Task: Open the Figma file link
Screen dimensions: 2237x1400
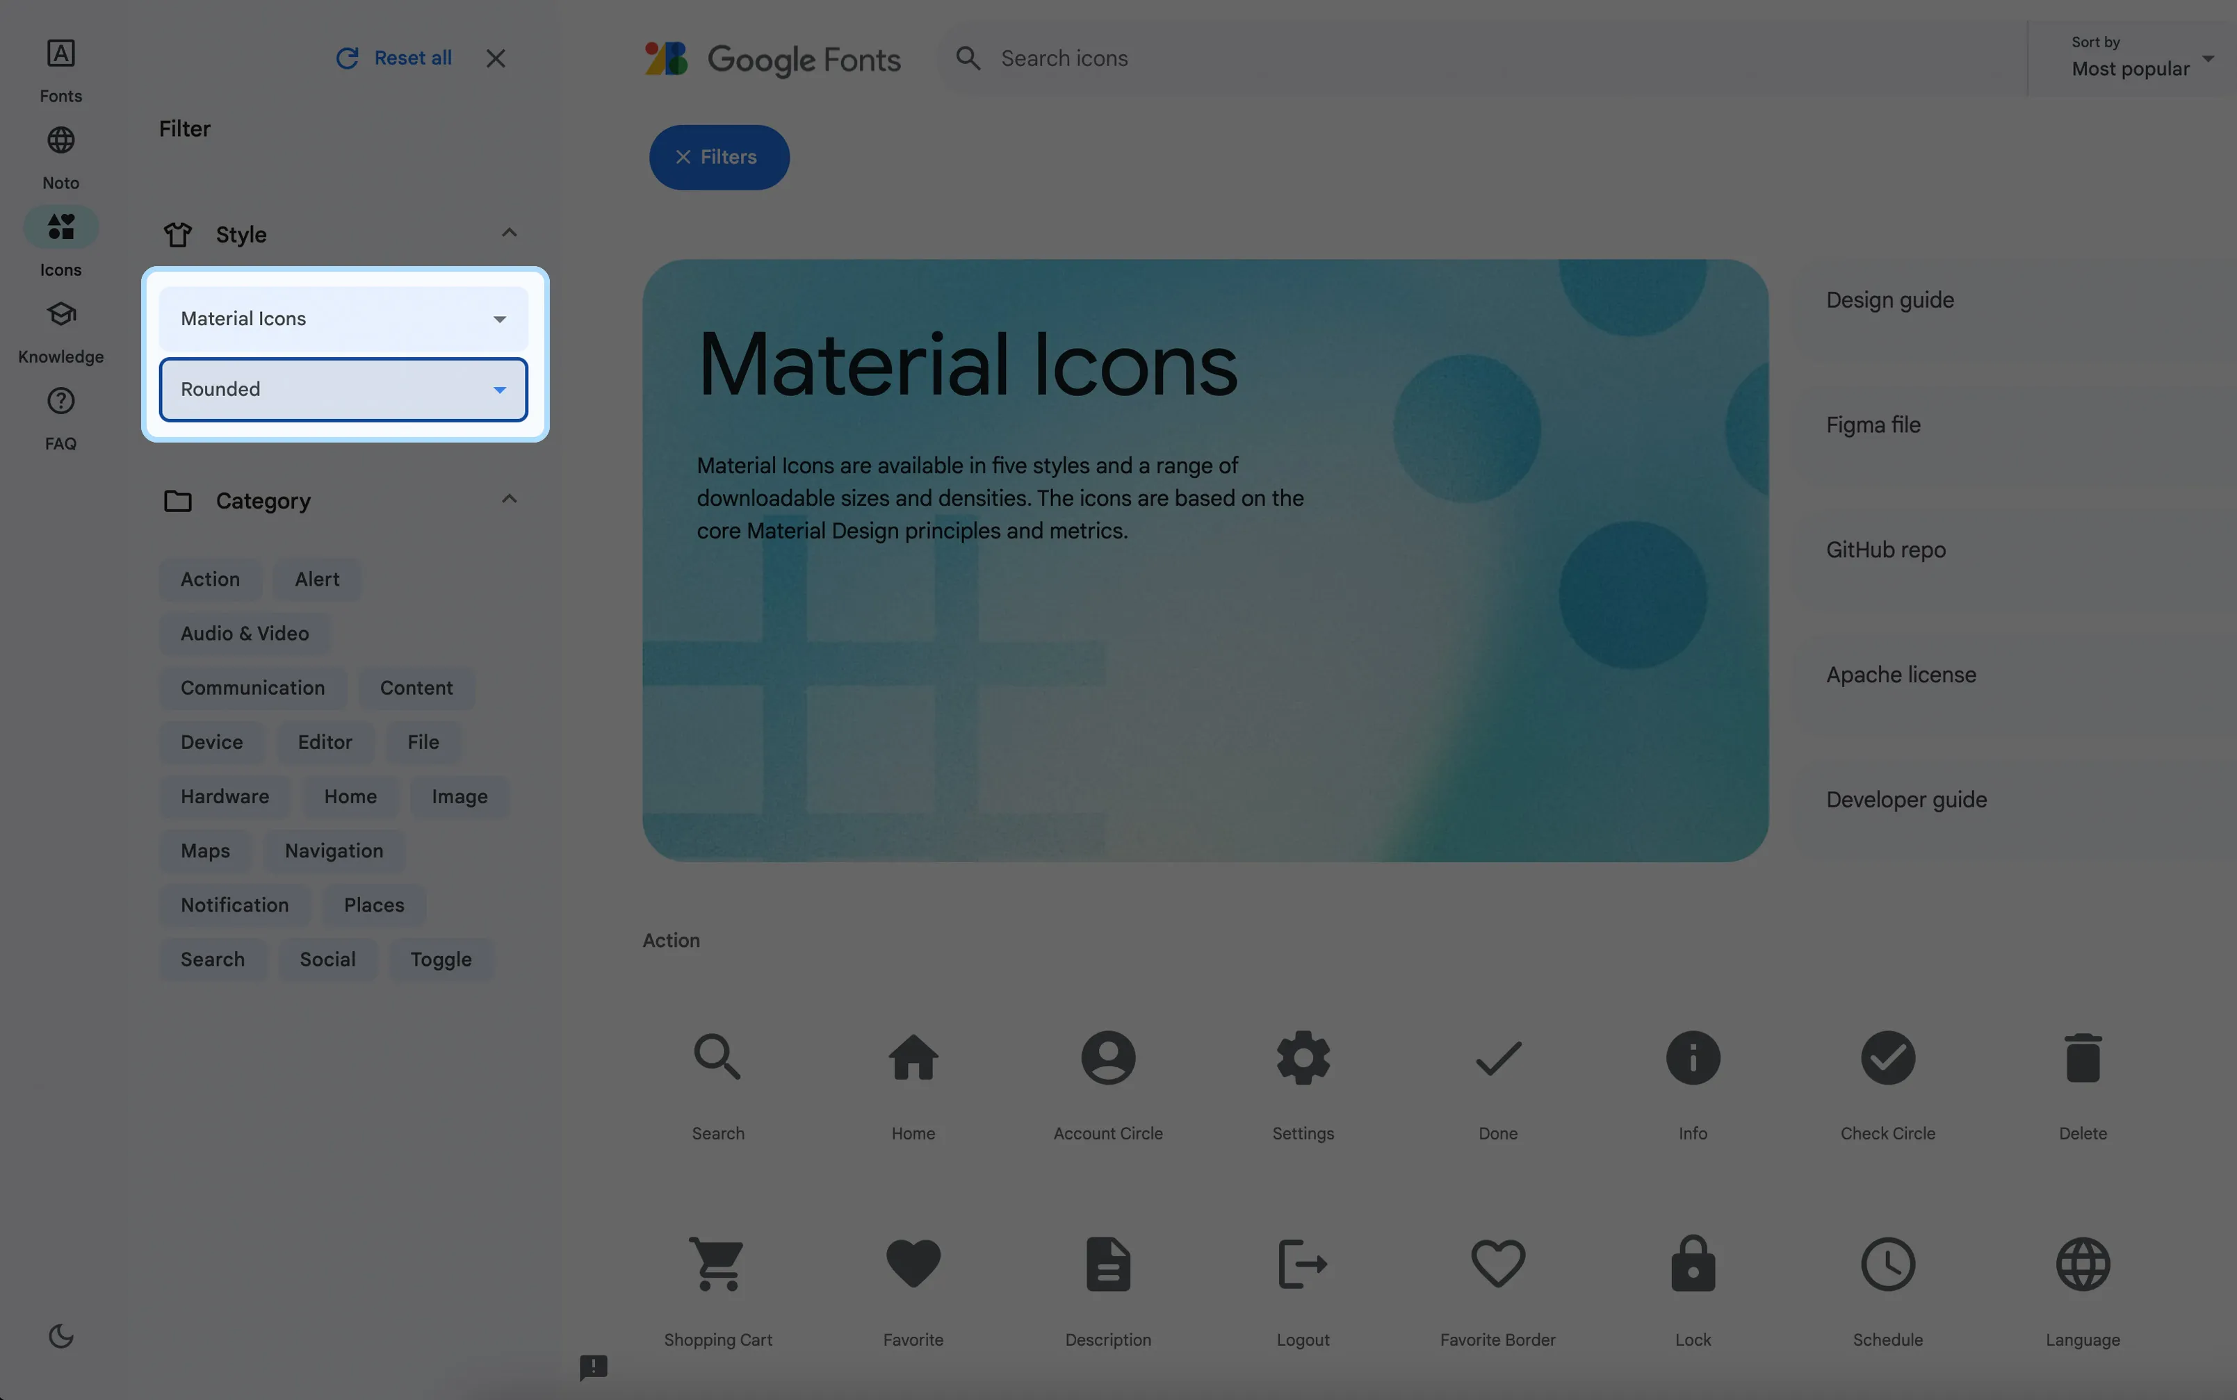Action: click(1873, 425)
